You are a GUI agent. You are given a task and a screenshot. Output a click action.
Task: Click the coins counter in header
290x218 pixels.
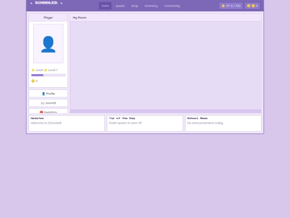pos(252,6)
